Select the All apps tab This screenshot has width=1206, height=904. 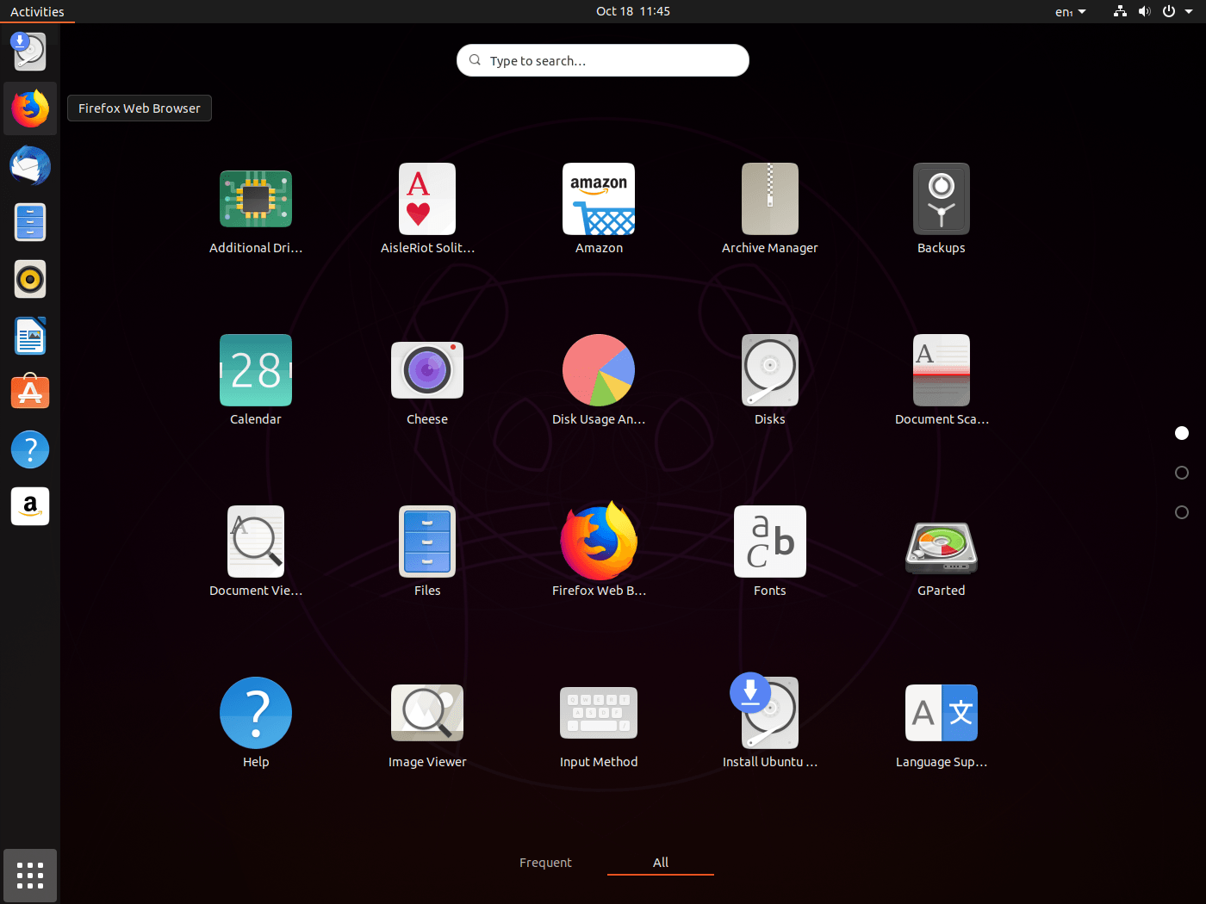click(661, 863)
